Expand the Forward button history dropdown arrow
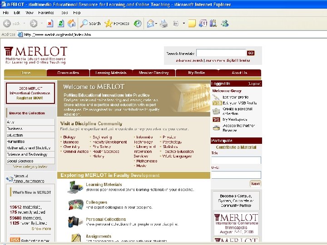Viewport: 327px width, 245px height. (x=41, y=23)
